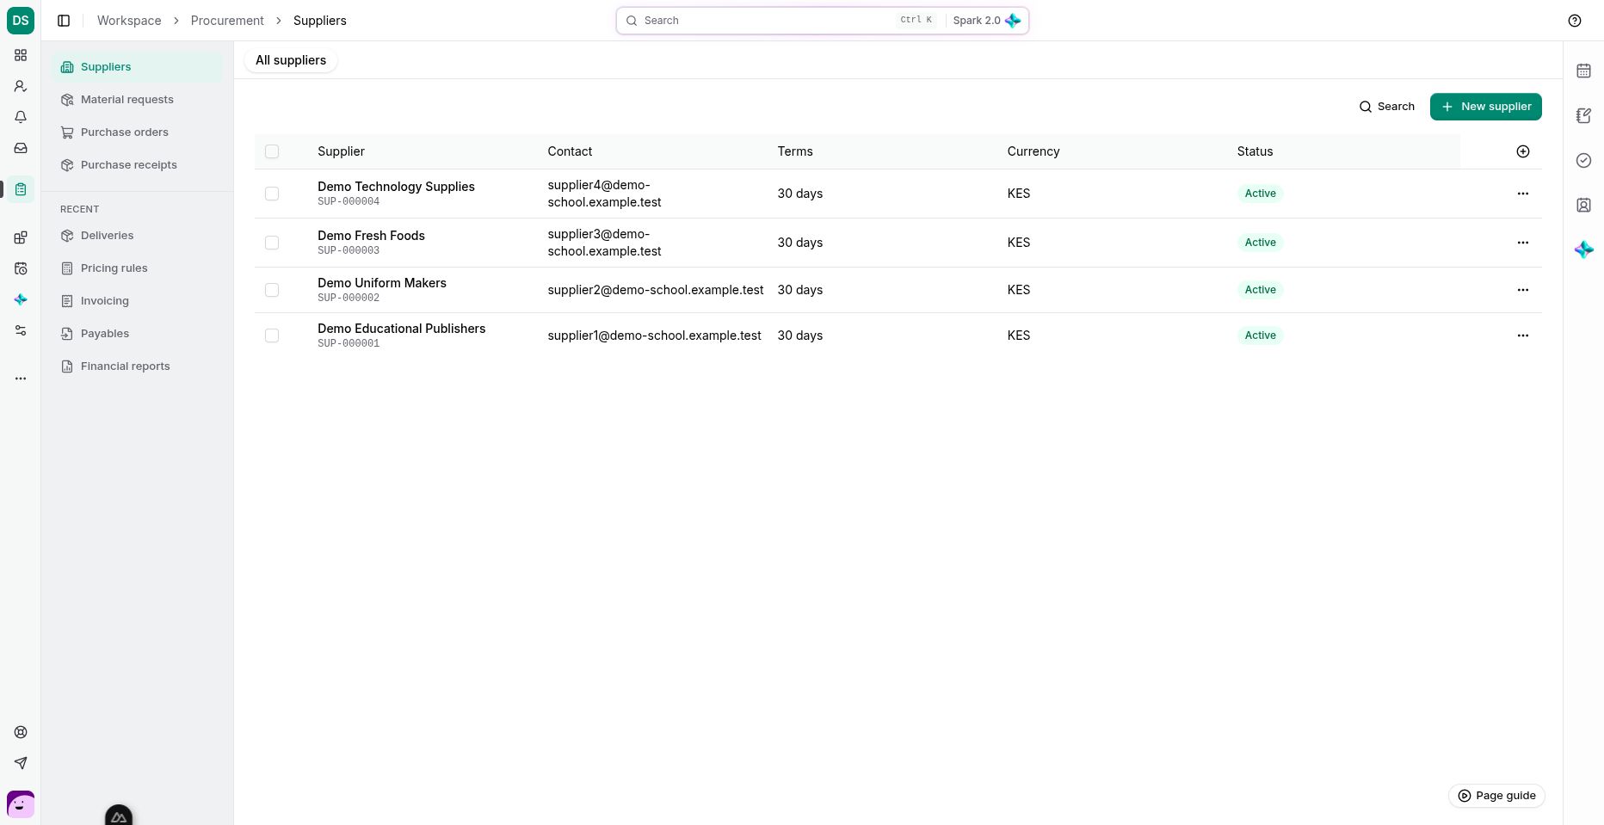The image size is (1604, 825).
Task: Check the Demo Fresh Foods row checkbox
Action: click(272, 243)
